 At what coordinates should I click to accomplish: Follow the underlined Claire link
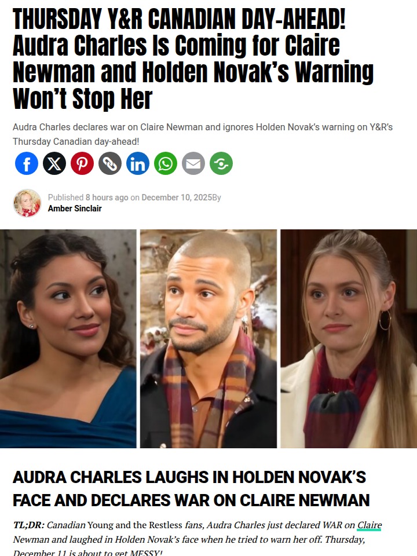tap(369, 525)
